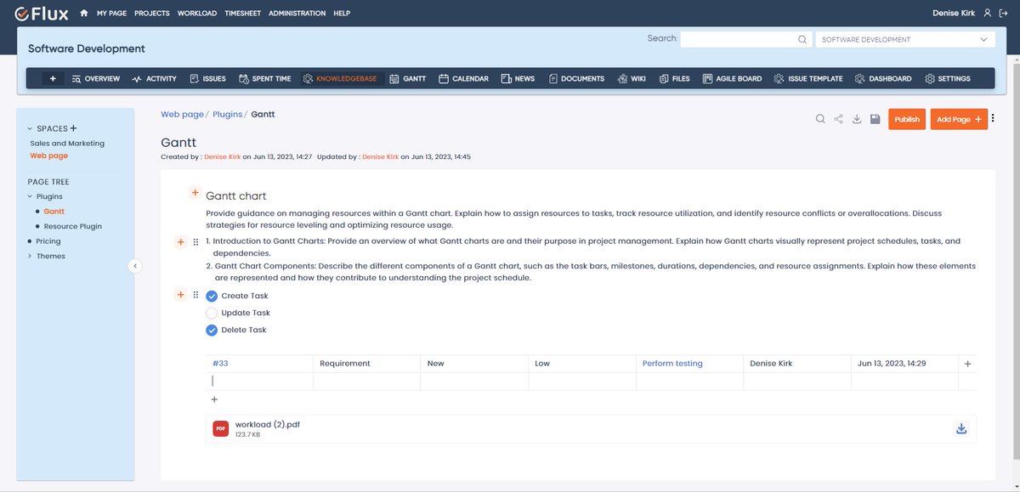
Task: Open the Timesheet menu
Action: coord(242,14)
